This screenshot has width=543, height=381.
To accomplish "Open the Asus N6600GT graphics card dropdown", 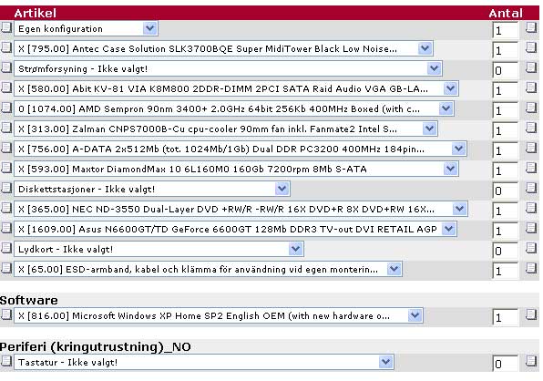I will [235, 230].
